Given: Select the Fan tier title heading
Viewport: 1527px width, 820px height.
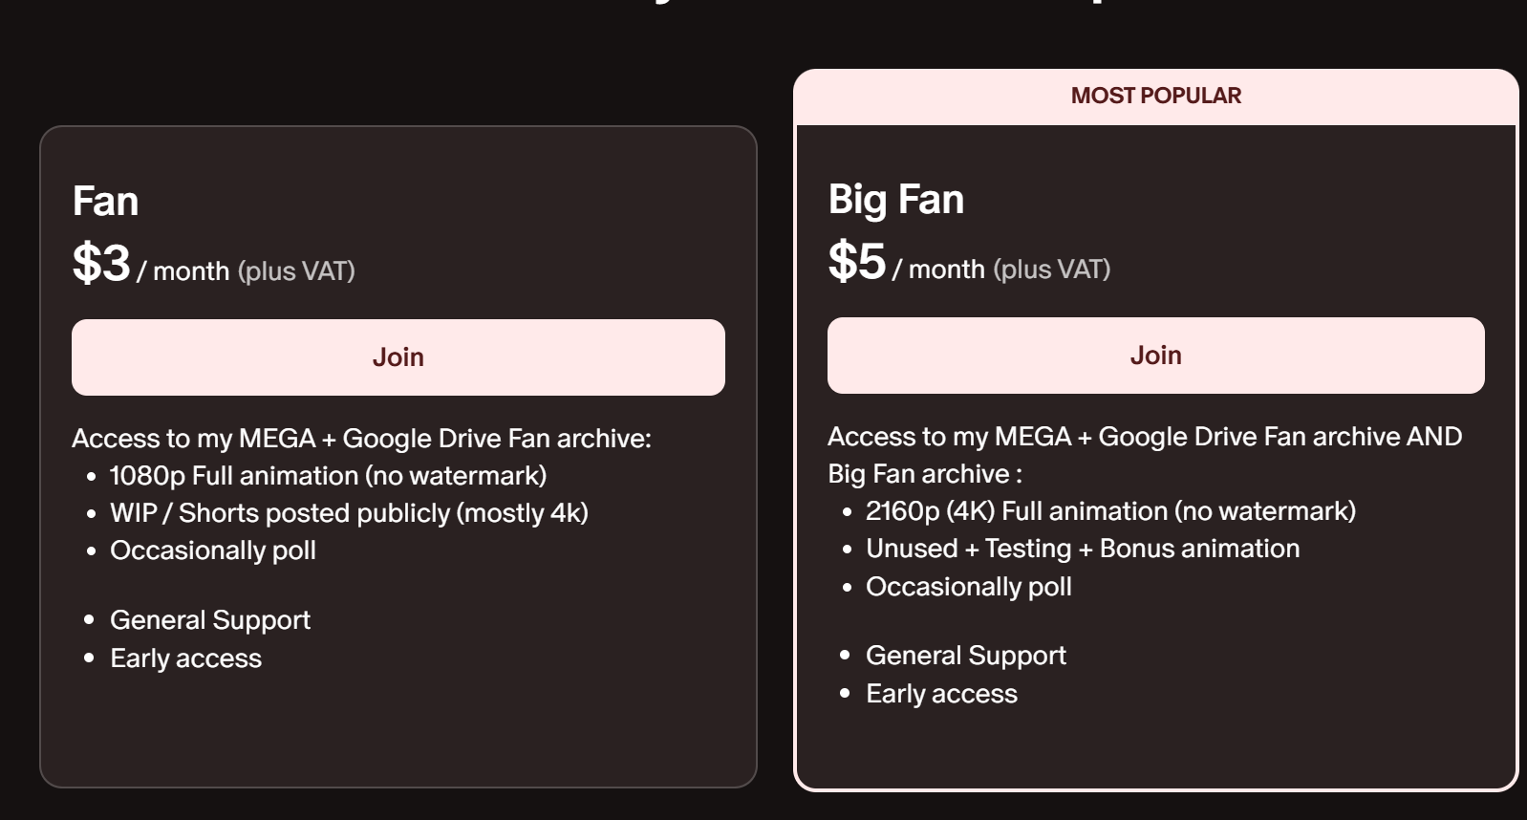Looking at the screenshot, I should click(106, 202).
